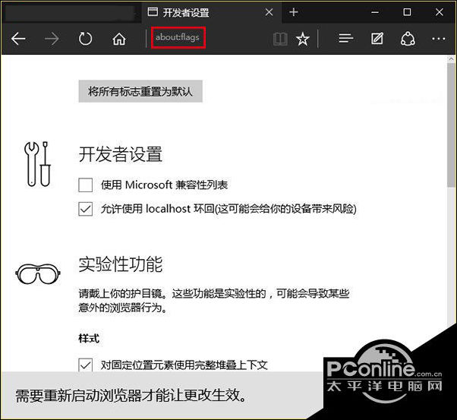The image size is (457, 420).
Task: Close the 开发者设置 tab
Action: click(269, 12)
